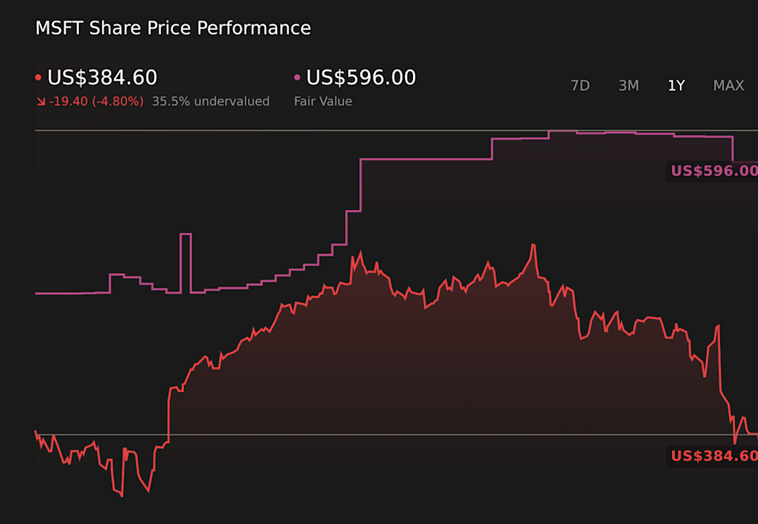
Task: Click the tallest step up in the purple line
Action: point(361,185)
